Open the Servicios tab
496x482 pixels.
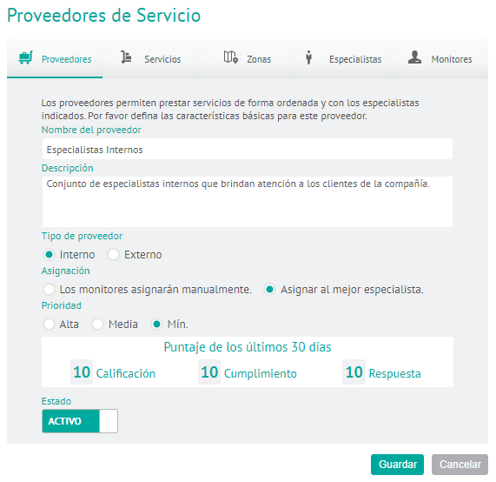tap(150, 58)
